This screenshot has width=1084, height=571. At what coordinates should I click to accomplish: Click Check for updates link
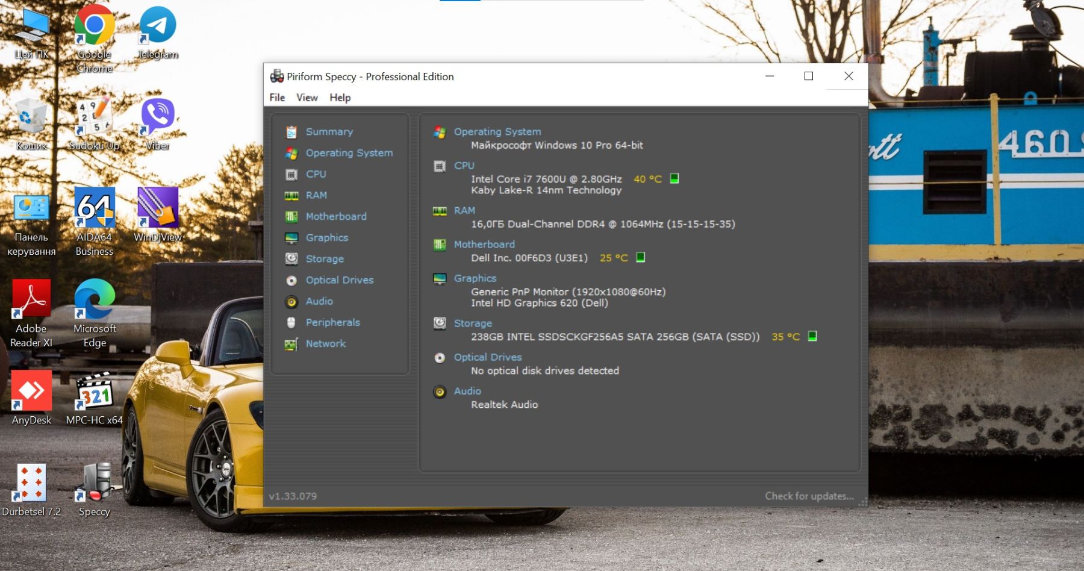point(809,496)
